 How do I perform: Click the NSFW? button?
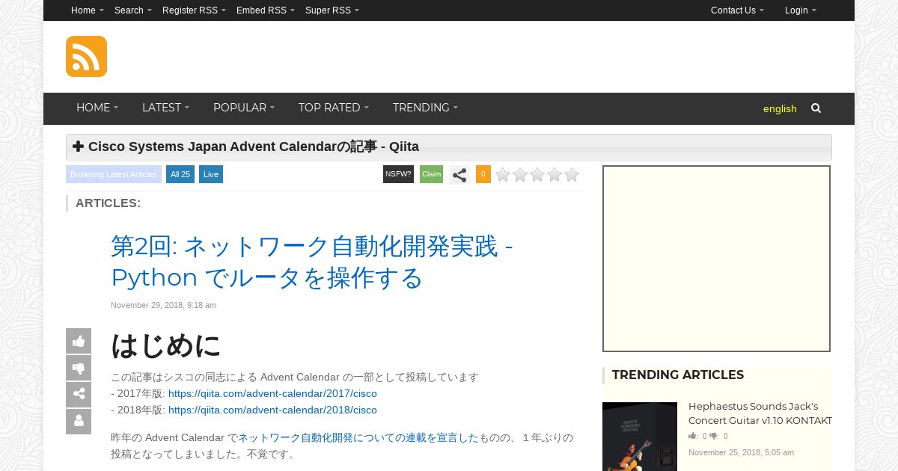click(398, 174)
